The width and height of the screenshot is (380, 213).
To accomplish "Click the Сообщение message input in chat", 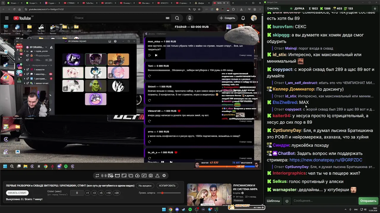I will pos(325,201).
